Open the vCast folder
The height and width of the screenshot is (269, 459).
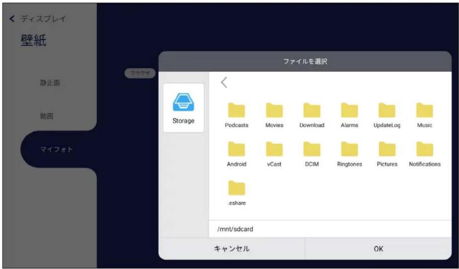[x=274, y=154]
